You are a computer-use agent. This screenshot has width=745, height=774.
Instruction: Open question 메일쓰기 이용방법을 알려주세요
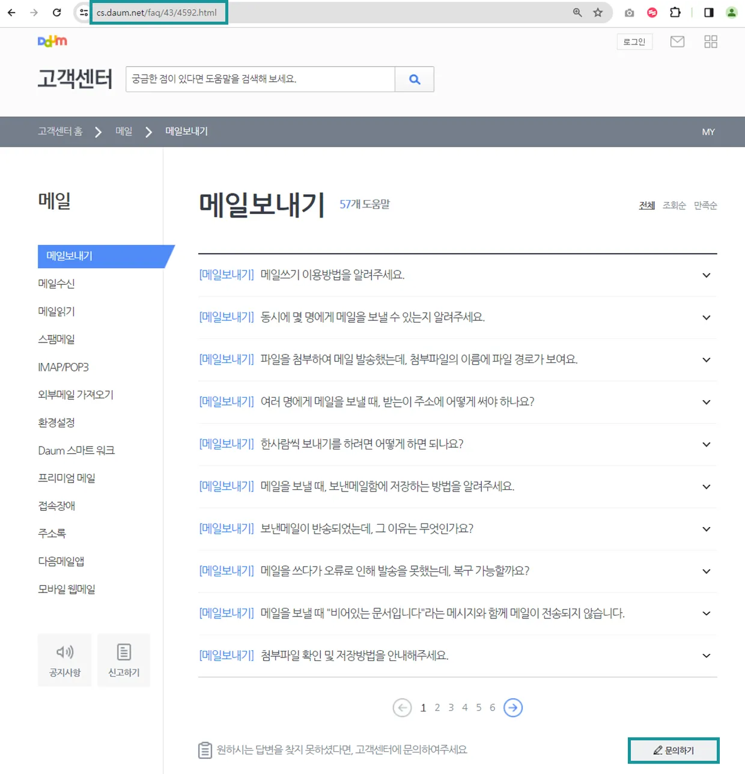[x=332, y=275]
